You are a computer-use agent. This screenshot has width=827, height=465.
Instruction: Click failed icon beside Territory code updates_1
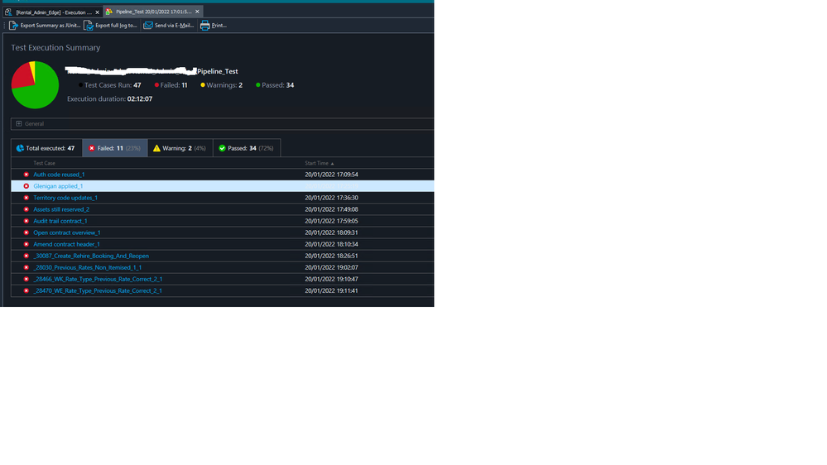pos(26,198)
